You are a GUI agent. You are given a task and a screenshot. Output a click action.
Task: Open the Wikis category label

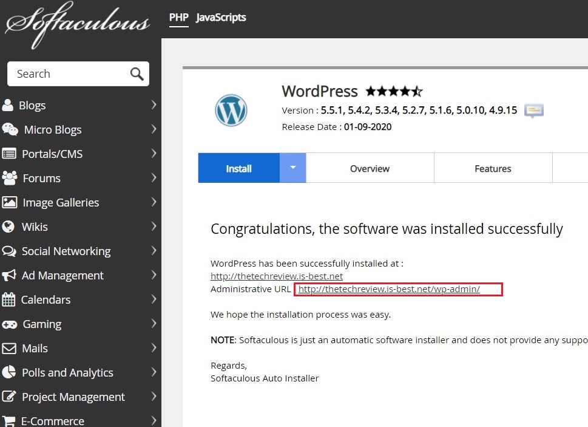pyautogui.click(x=35, y=227)
